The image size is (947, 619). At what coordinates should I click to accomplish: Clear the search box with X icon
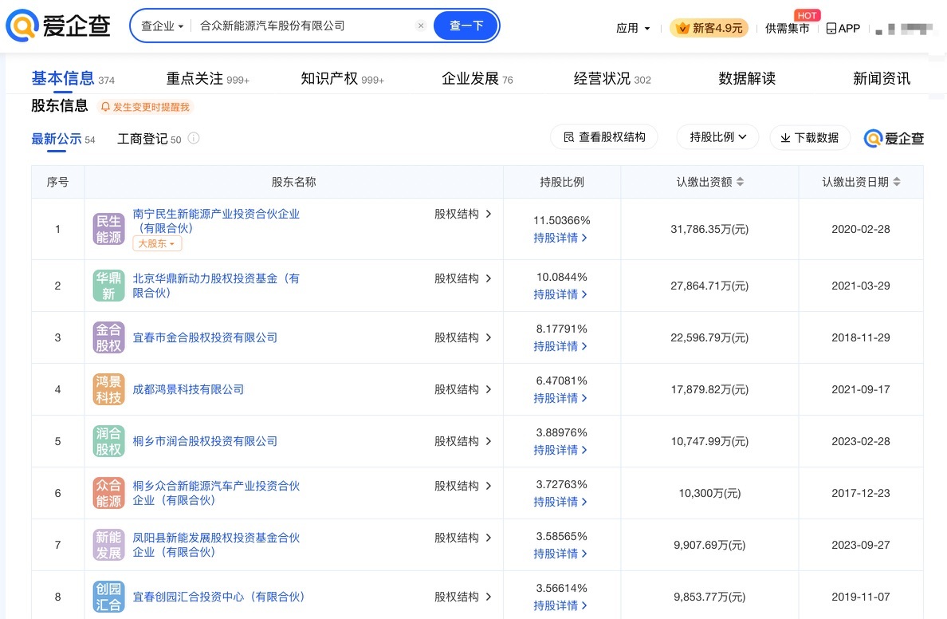pyautogui.click(x=421, y=26)
